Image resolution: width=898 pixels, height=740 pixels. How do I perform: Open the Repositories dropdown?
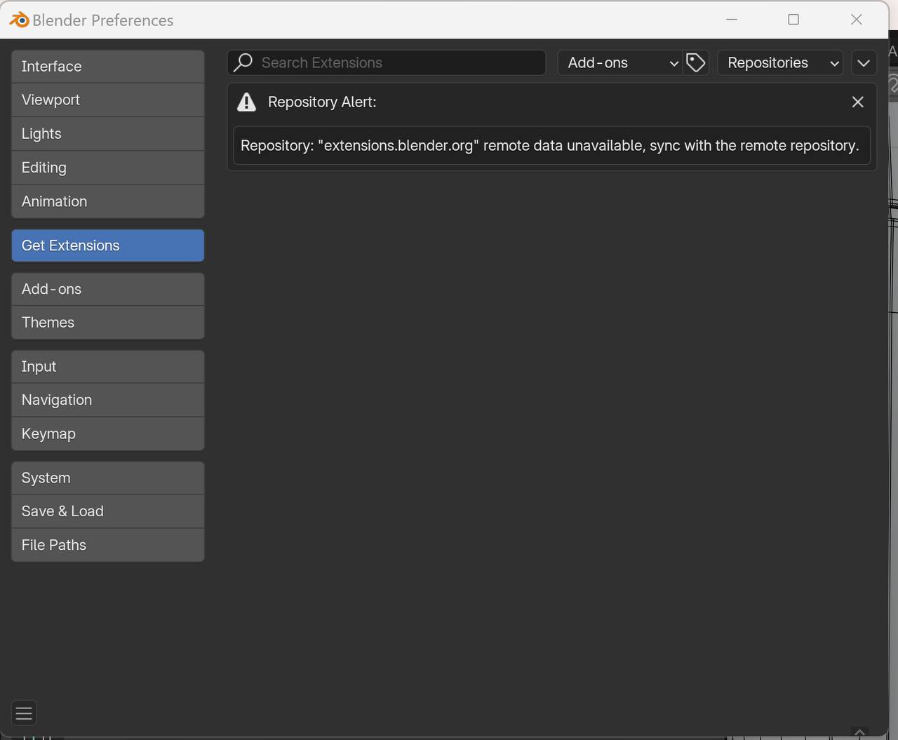(x=779, y=62)
